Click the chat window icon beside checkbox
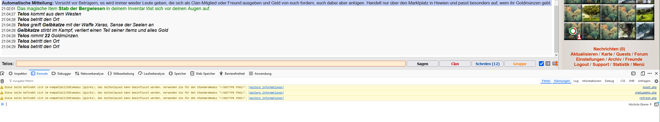The width and height of the screenshot is (660, 122). 548,64
